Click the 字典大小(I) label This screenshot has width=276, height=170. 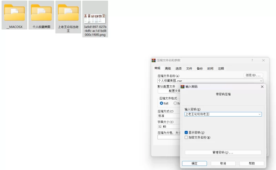point(166,122)
